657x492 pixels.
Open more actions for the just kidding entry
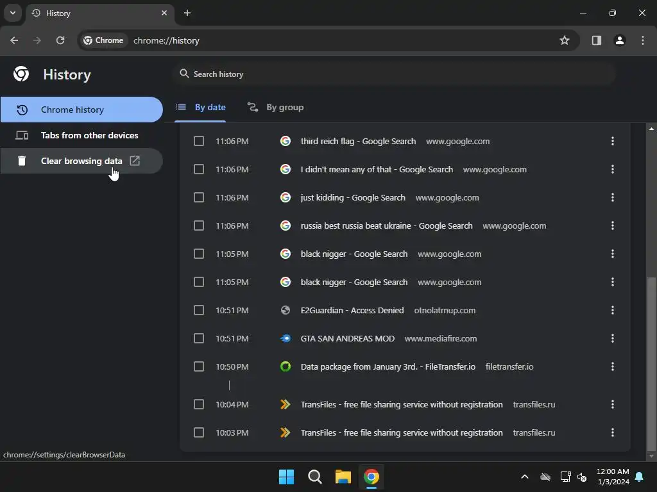click(x=613, y=197)
